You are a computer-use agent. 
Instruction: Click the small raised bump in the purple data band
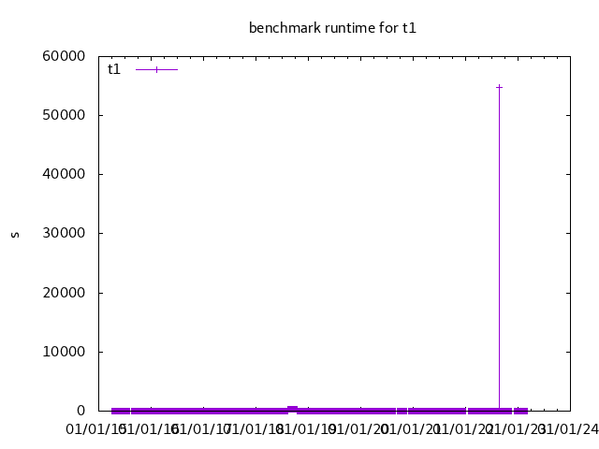pyautogui.click(x=292, y=408)
